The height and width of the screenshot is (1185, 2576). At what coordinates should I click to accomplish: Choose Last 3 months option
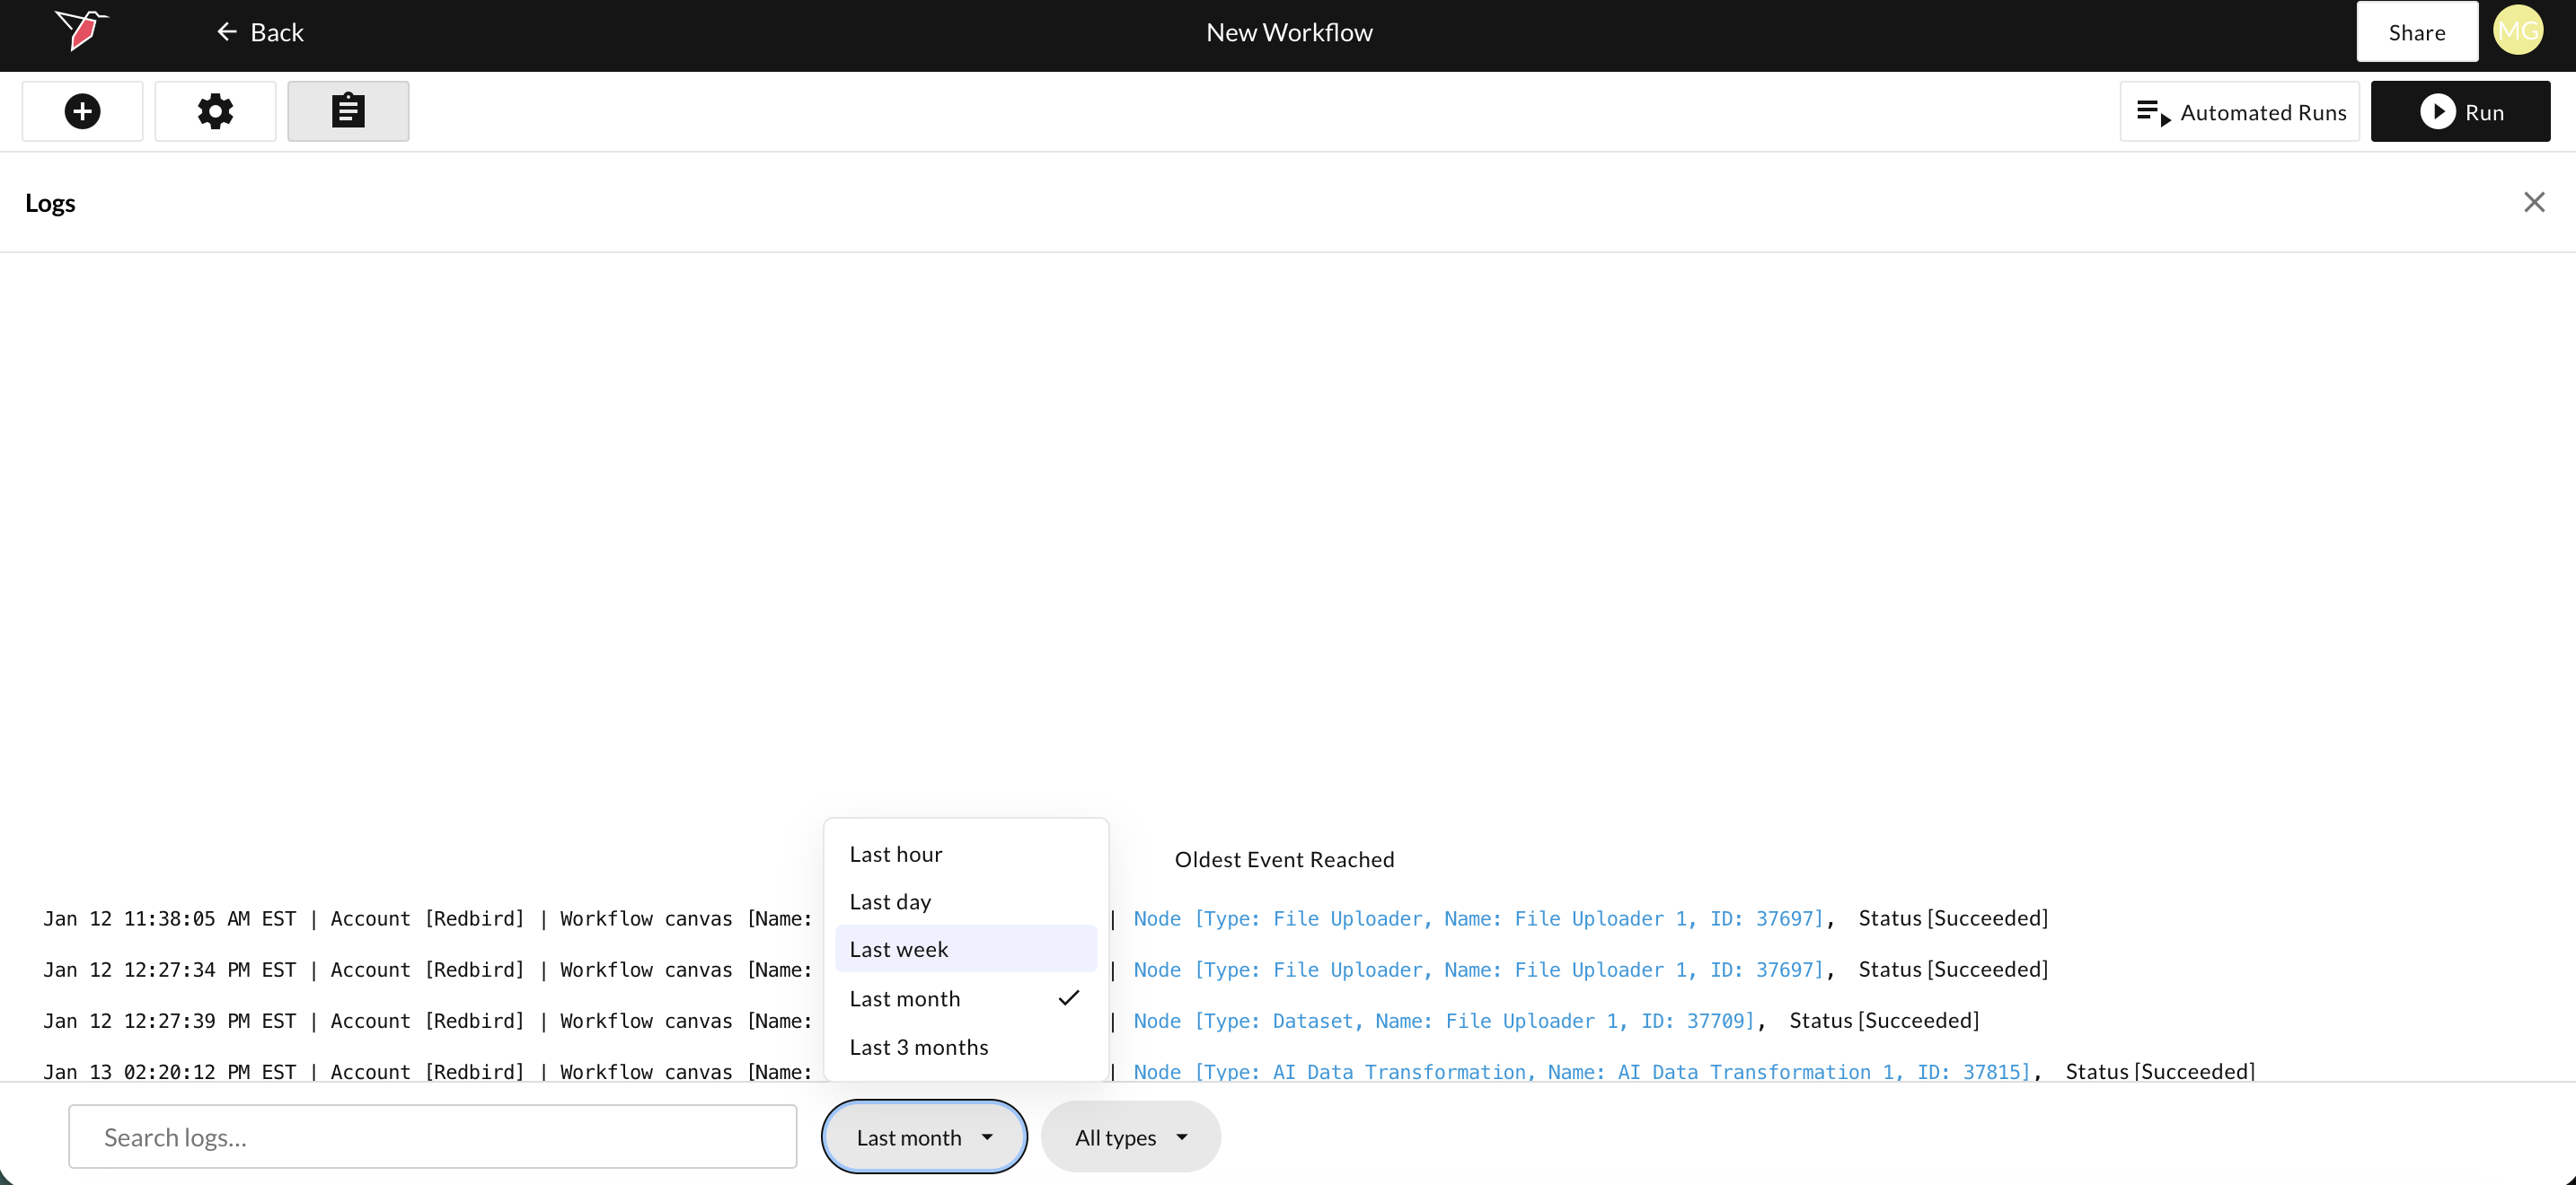(918, 1047)
